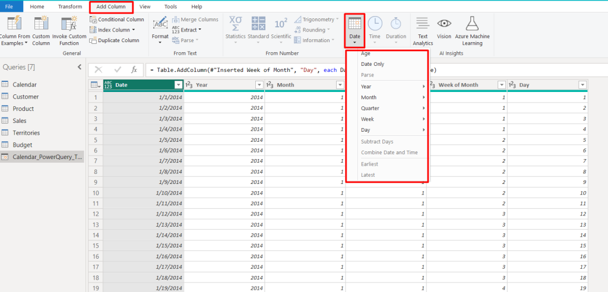Select the Territories query
This screenshot has height=292, width=608.
(42, 132)
